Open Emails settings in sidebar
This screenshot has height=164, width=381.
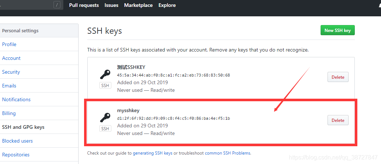(9, 86)
